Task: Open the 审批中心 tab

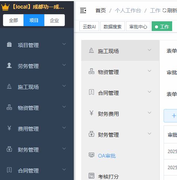Action: click(x=138, y=26)
